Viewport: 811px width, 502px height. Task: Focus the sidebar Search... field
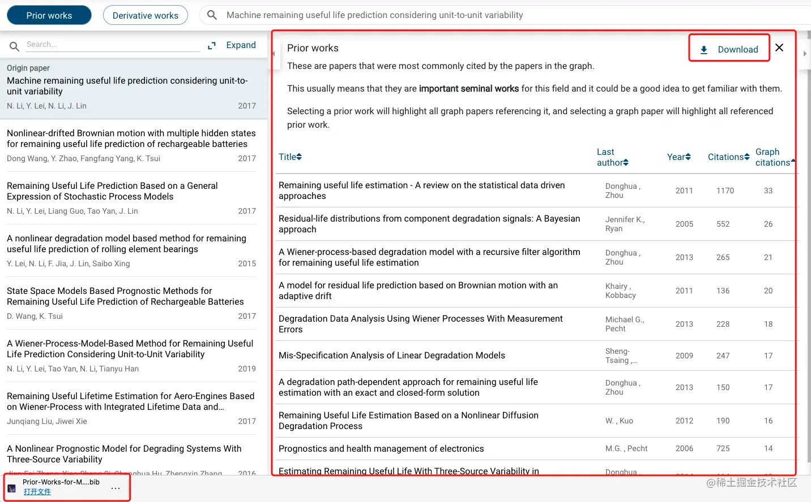pyautogui.click(x=113, y=45)
